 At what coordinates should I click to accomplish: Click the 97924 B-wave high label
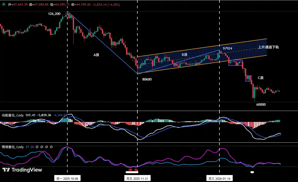[x=227, y=48]
